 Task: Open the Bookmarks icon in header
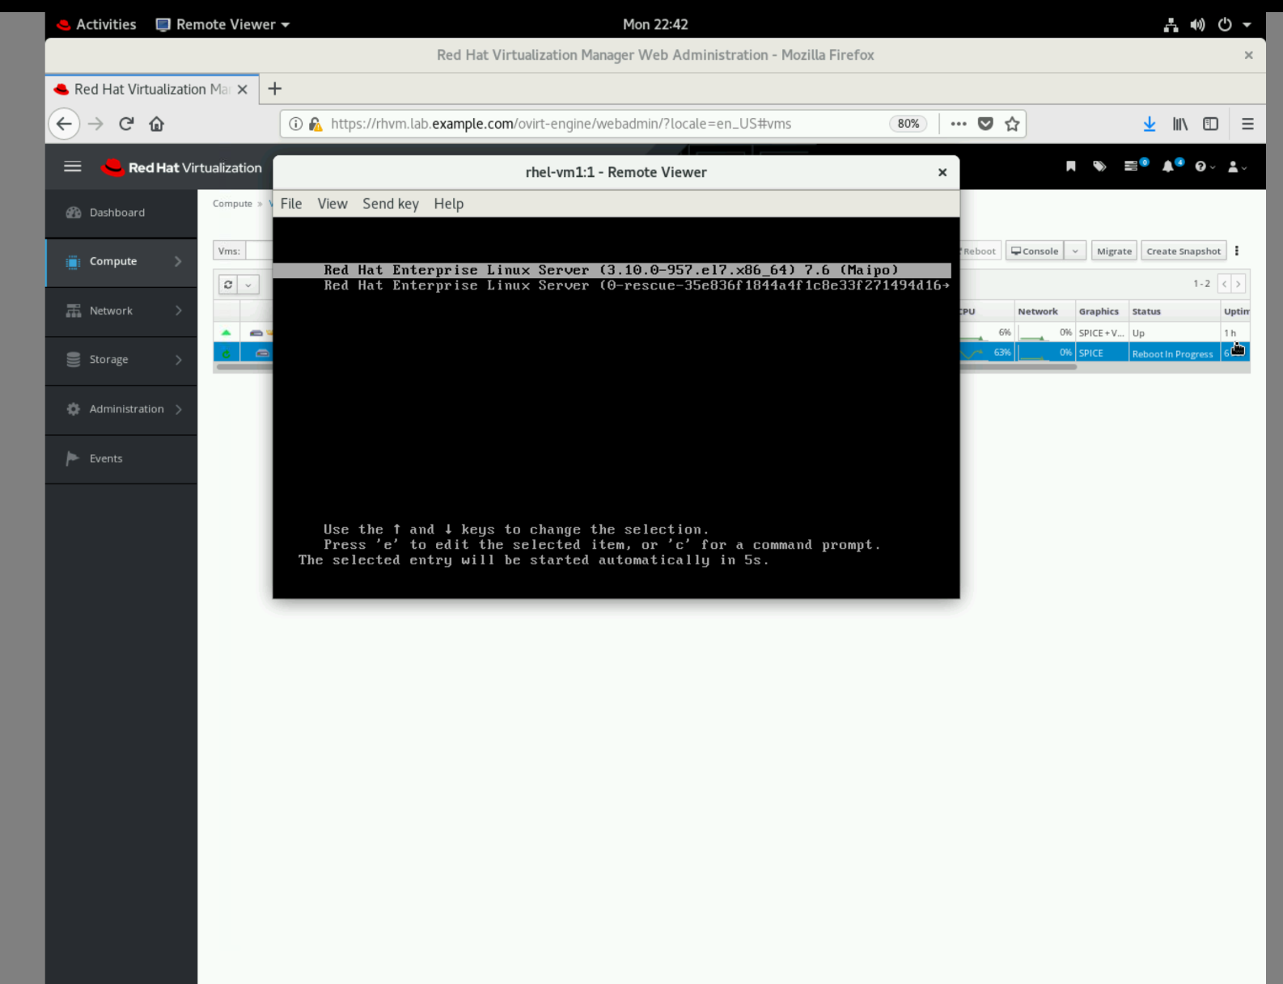pos(1071,167)
